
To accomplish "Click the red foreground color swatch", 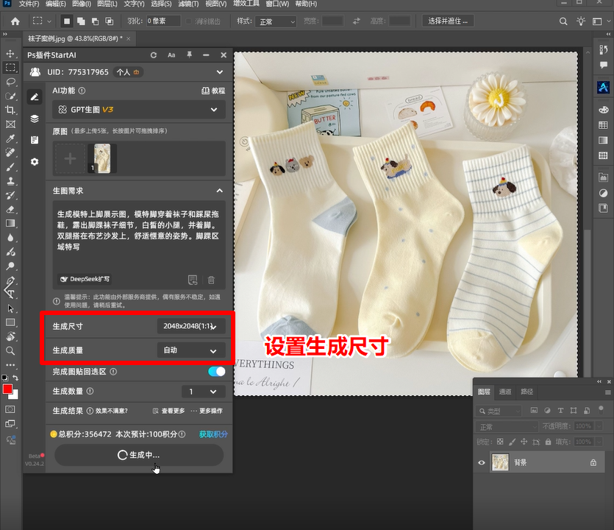I will tap(7, 389).
